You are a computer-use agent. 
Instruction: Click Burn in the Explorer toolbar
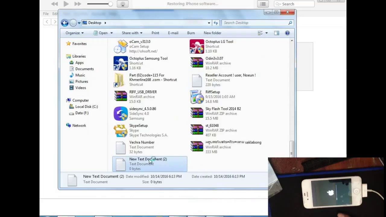[191, 33]
